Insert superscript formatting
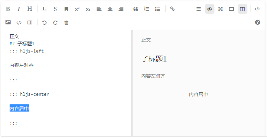The height and width of the screenshot is (138, 267). (x=77, y=9)
